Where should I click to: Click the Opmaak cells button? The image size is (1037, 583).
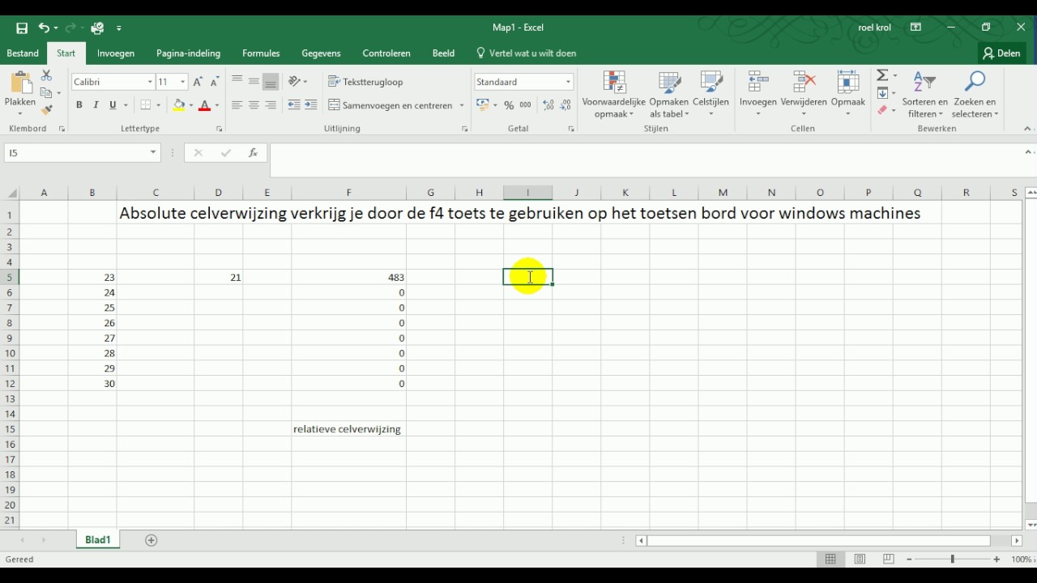coord(847,94)
